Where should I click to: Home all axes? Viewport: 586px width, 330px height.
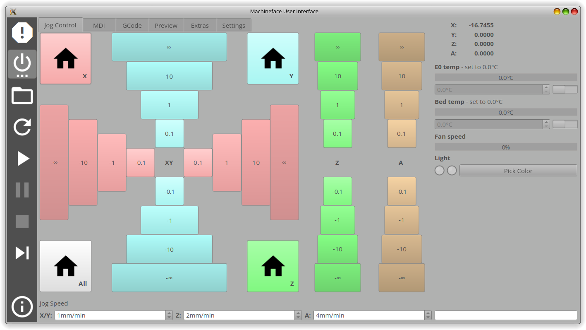[66, 266]
